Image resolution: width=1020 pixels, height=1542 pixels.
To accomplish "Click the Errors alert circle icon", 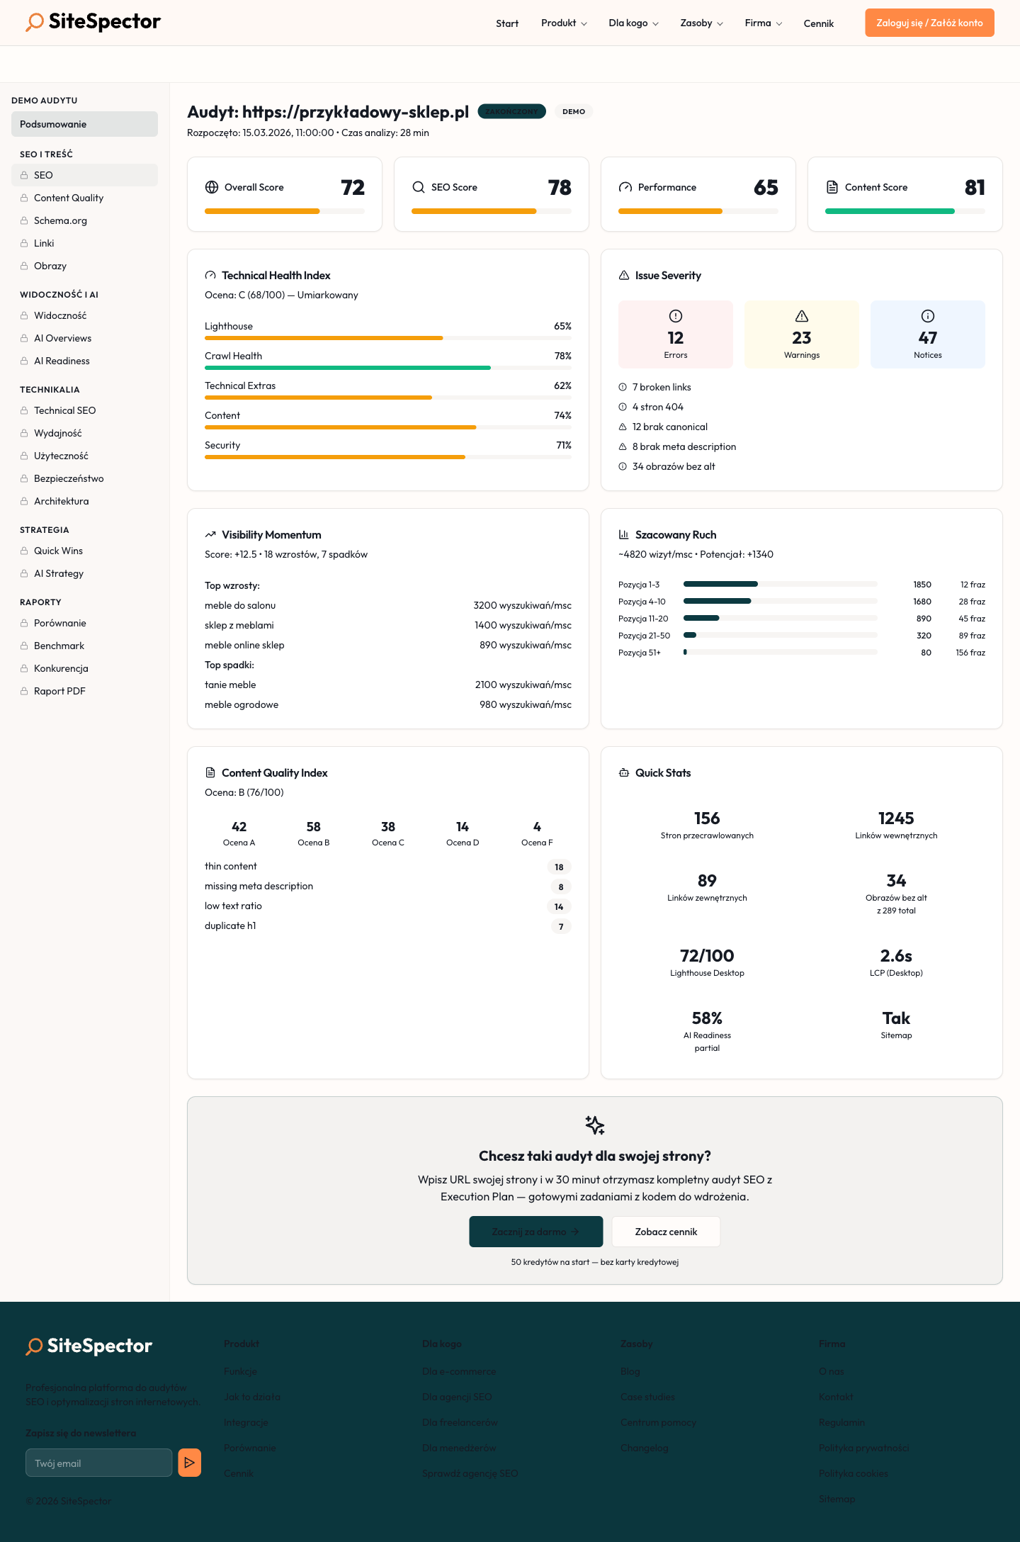I will pos(676,316).
